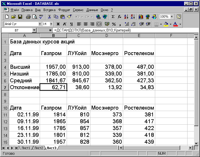Screen dimensions: 200x157
Task: Open the font color dropdown arrow
Action: tap(180, 24)
